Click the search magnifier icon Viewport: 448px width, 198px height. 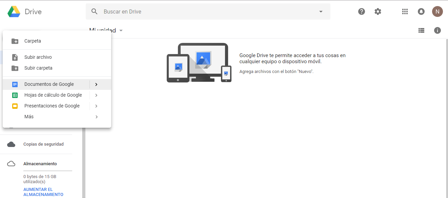95,11
